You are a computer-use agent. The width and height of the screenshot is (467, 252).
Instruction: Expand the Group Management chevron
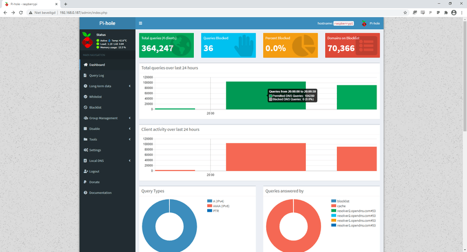click(130, 118)
